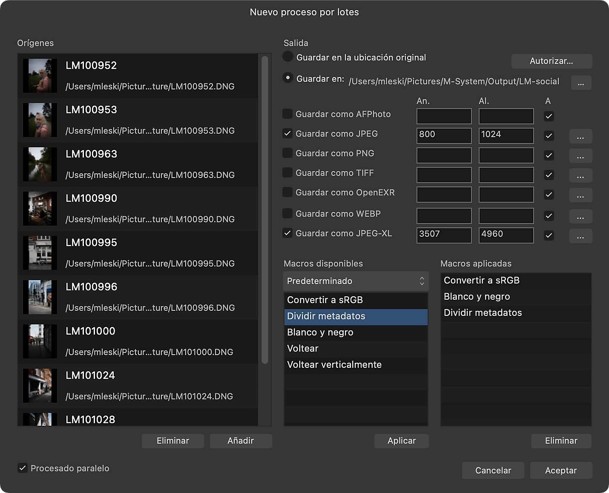
Task: Click Eliminar under Macros aplicadas
Action: (x=561, y=441)
